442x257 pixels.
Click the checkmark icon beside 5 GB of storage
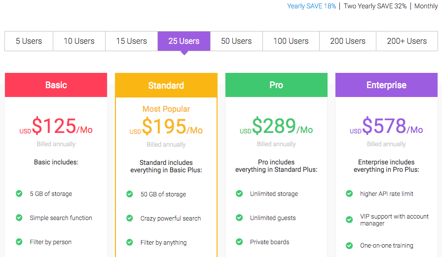coord(19,193)
